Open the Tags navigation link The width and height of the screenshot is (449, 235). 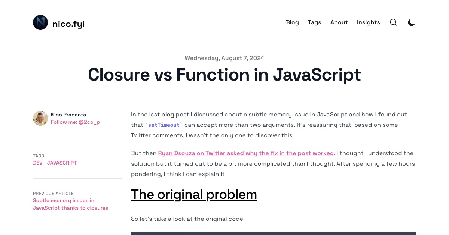coord(314,22)
